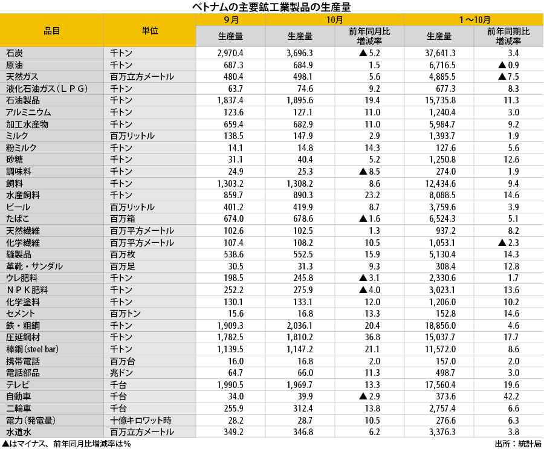Click the 1〜10月 header cell
This screenshot has width=544, height=449.
coord(474,20)
